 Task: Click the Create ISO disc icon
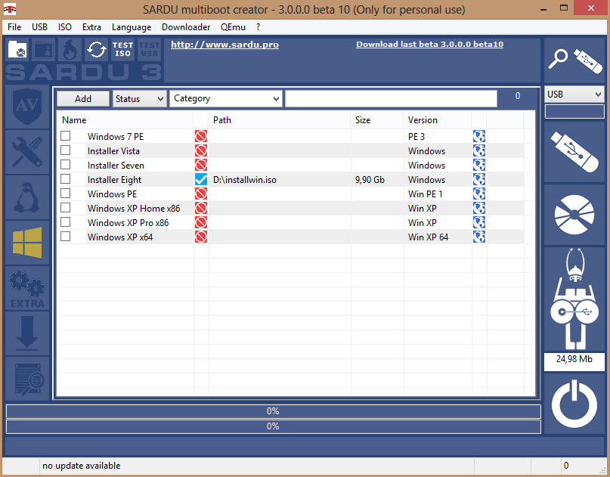pos(574,215)
